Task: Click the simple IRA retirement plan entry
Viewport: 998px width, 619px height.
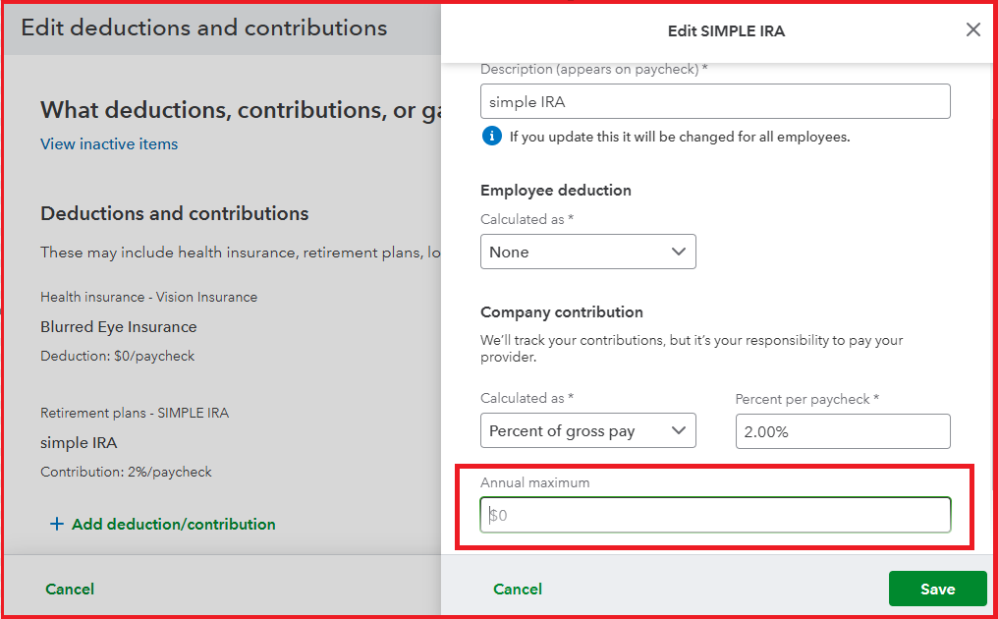Action: 79,442
